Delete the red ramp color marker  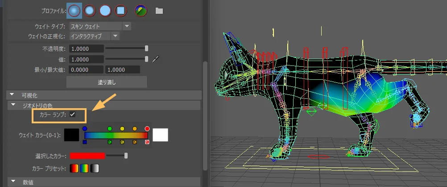(147, 142)
